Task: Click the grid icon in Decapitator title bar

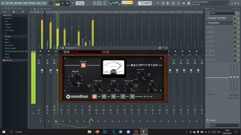Action: (160, 48)
